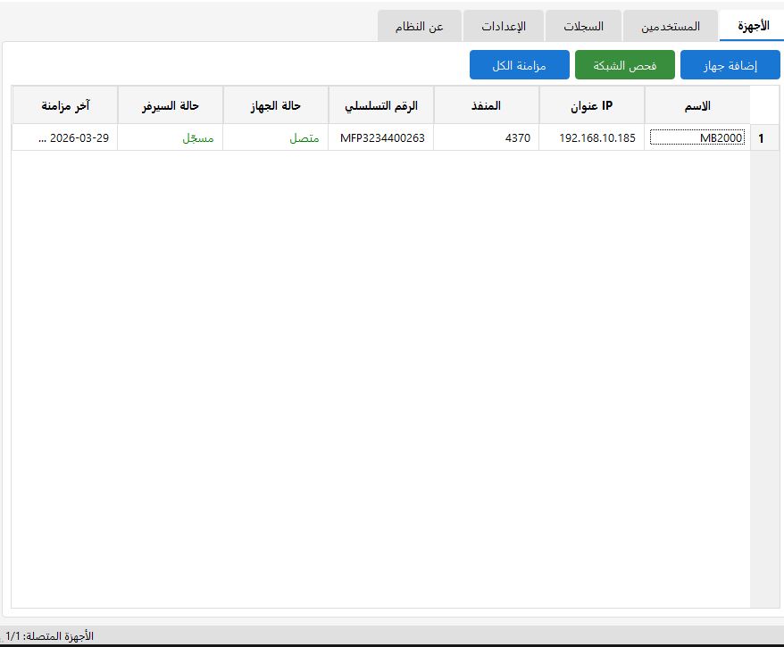Switch to the الأجهزة tab
The width and height of the screenshot is (784, 647).
click(x=751, y=26)
